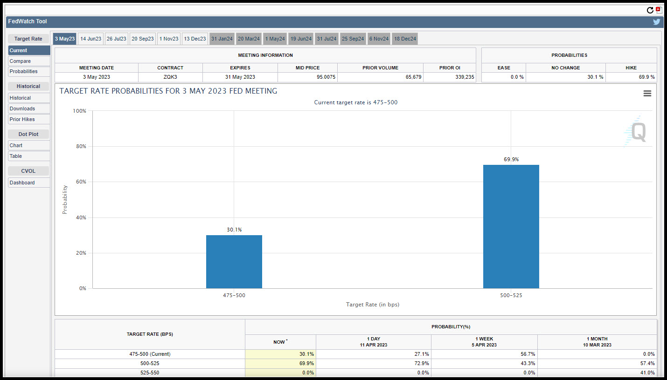The image size is (667, 380).
Task: Open Probabilities in the sidebar
Action: [29, 71]
